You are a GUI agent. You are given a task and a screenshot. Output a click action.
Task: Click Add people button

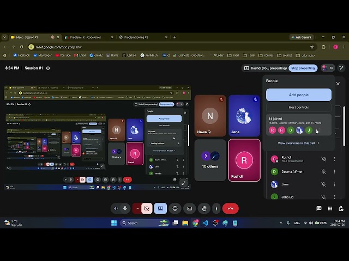(x=299, y=95)
